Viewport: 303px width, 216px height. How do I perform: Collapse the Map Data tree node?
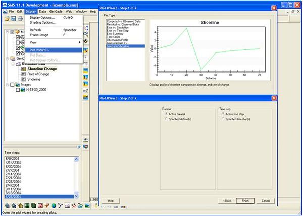click(x=8, y=32)
